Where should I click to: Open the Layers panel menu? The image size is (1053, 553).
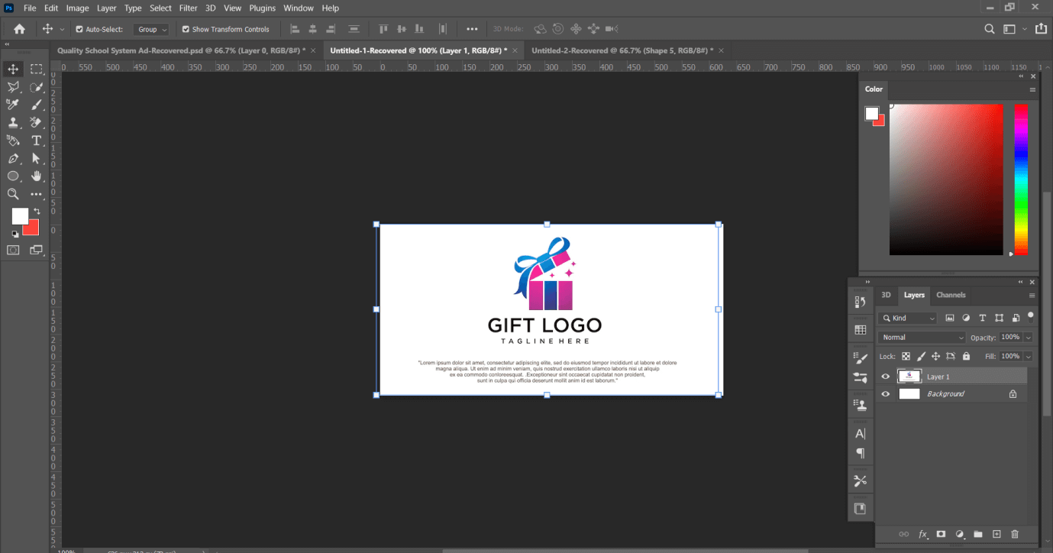(1032, 296)
